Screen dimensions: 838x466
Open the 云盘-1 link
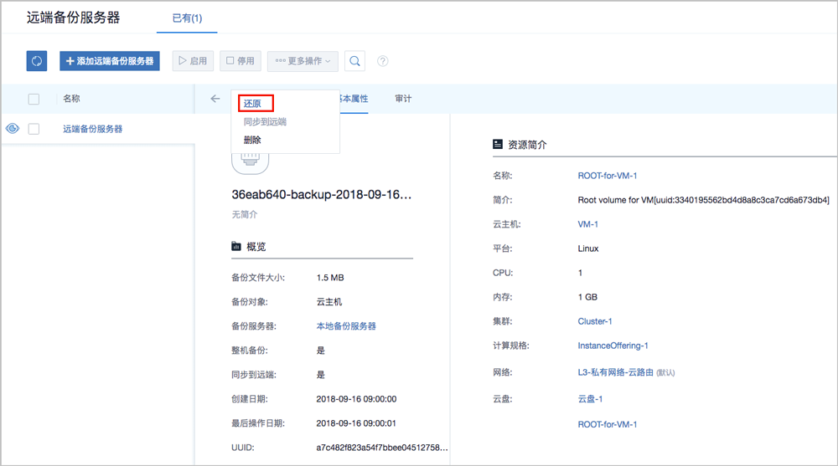pyautogui.click(x=590, y=399)
